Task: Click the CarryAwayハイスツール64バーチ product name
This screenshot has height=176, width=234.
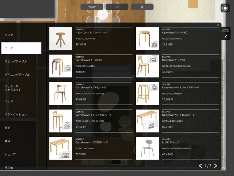Action: (x=181, y=88)
